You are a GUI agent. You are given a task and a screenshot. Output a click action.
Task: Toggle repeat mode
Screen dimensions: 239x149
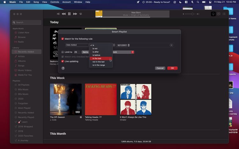point(81,14)
